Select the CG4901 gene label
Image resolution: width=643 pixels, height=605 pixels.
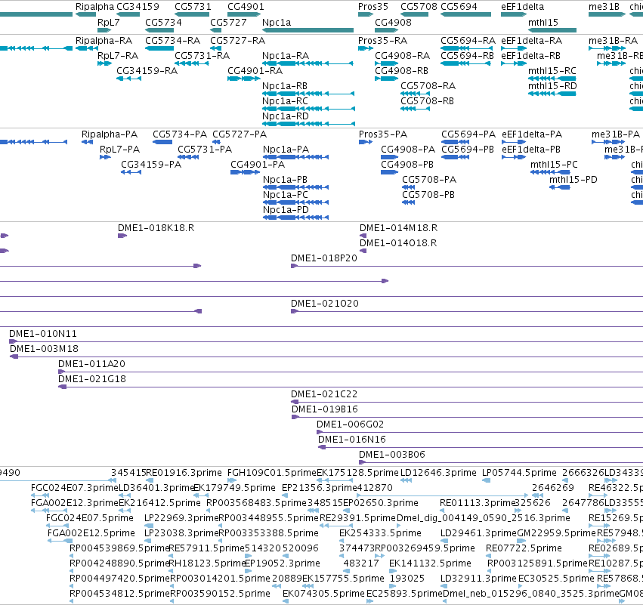[246, 7]
